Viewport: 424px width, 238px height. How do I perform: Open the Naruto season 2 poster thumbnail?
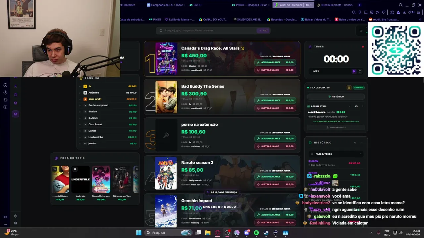click(x=166, y=173)
